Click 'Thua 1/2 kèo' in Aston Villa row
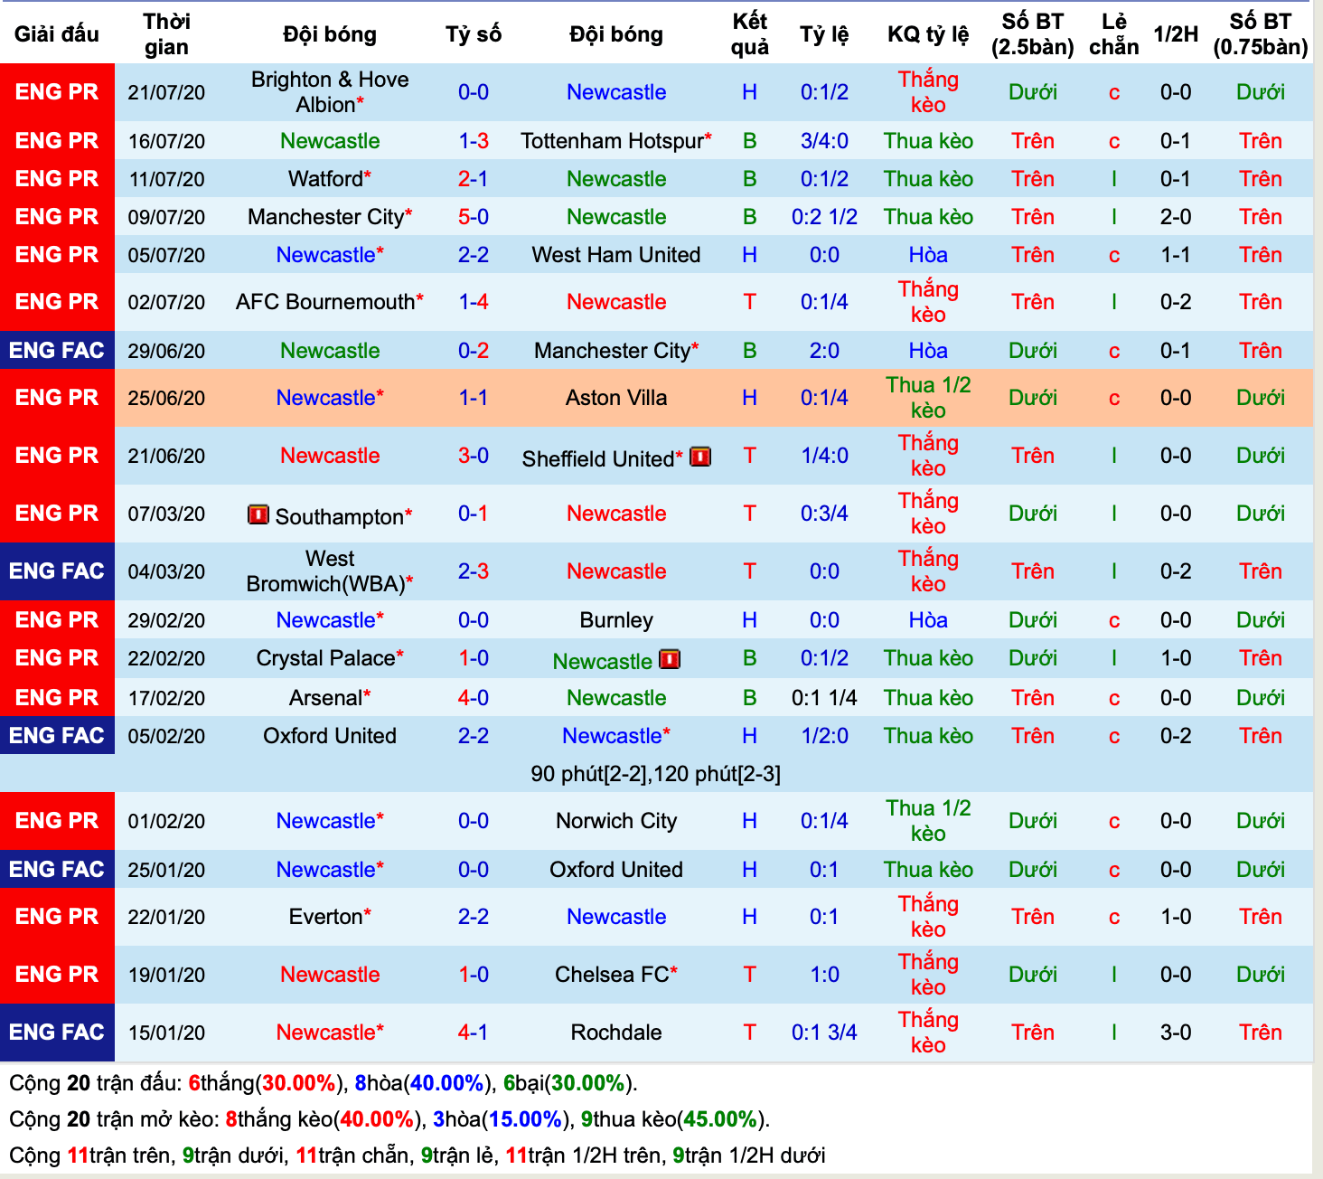Screen dimensions: 1323x1179 click(x=928, y=398)
